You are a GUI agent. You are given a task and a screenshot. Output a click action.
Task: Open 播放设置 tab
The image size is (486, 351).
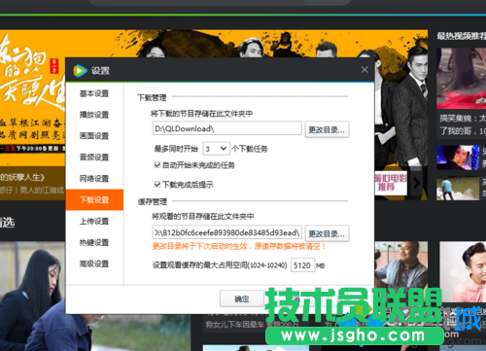coord(94,115)
